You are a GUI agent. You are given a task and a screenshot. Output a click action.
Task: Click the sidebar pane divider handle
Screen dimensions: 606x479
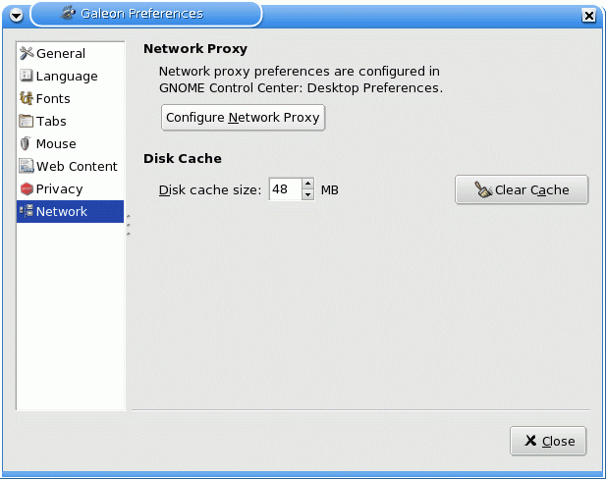click(129, 226)
